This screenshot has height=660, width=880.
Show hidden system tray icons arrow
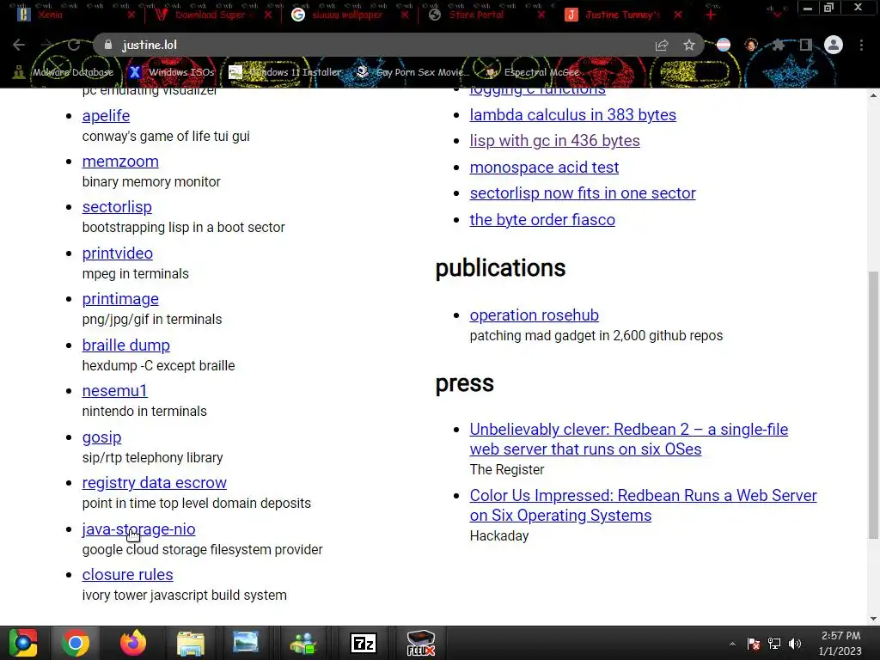click(x=732, y=644)
